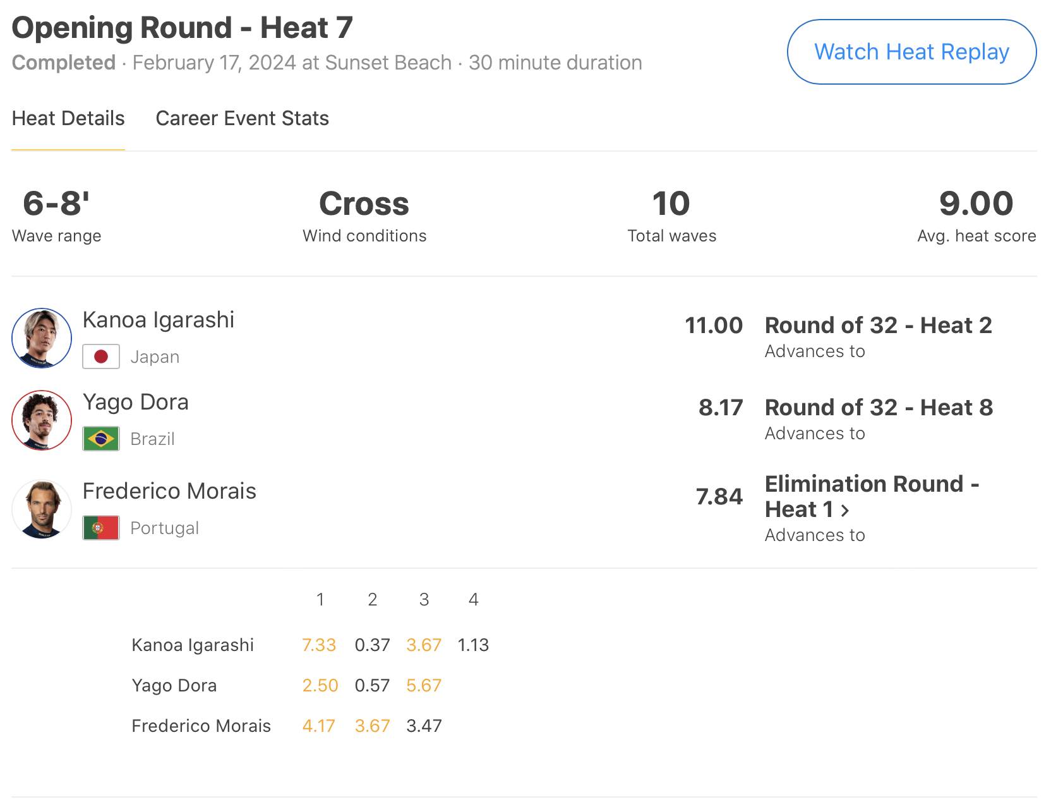Open the Career Event Stats tab
The width and height of the screenshot is (1051, 809).
click(242, 119)
